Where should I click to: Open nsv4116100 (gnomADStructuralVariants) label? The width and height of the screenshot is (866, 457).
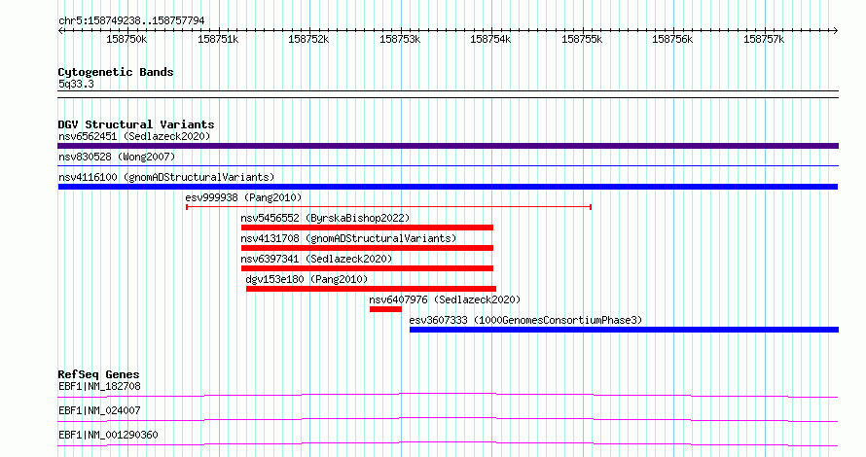(166, 177)
